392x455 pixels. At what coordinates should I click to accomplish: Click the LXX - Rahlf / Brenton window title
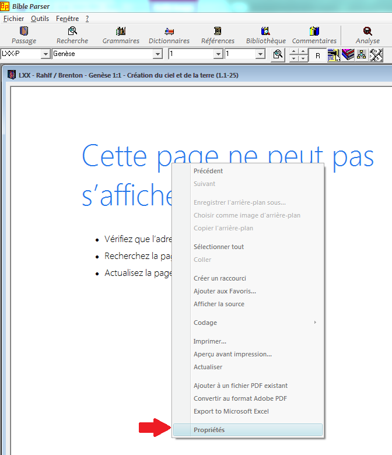point(128,75)
